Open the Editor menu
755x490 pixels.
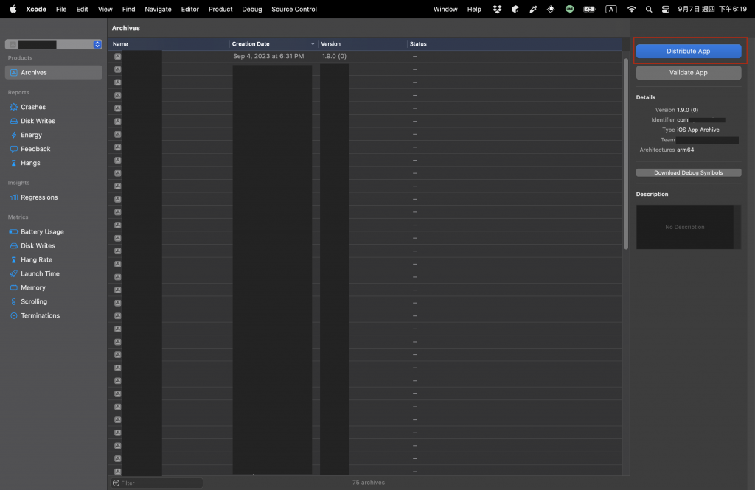189,9
